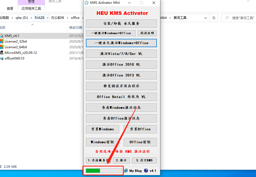Open the 查看 ribbon tab in Explorer
Viewport: 256px width, 177px height.
click(10, 9)
